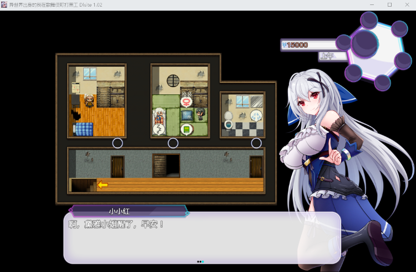The height and width of the screenshot is (272, 416).
Task: Close the game window
Action: tap(407, 5)
